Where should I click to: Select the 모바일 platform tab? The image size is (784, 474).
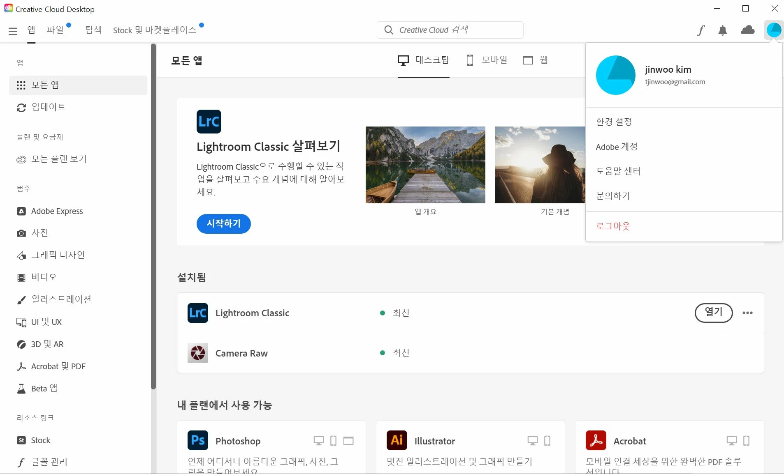[487, 60]
